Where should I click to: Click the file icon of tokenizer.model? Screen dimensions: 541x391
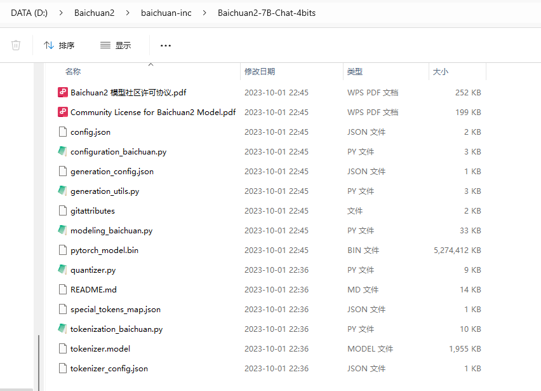[x=62, y=348]
